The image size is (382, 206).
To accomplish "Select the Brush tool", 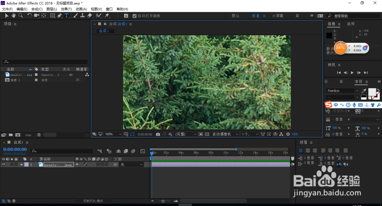I will coord(76,16).
